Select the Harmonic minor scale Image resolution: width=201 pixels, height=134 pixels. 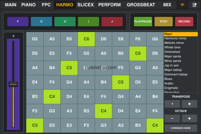(175, 38)
